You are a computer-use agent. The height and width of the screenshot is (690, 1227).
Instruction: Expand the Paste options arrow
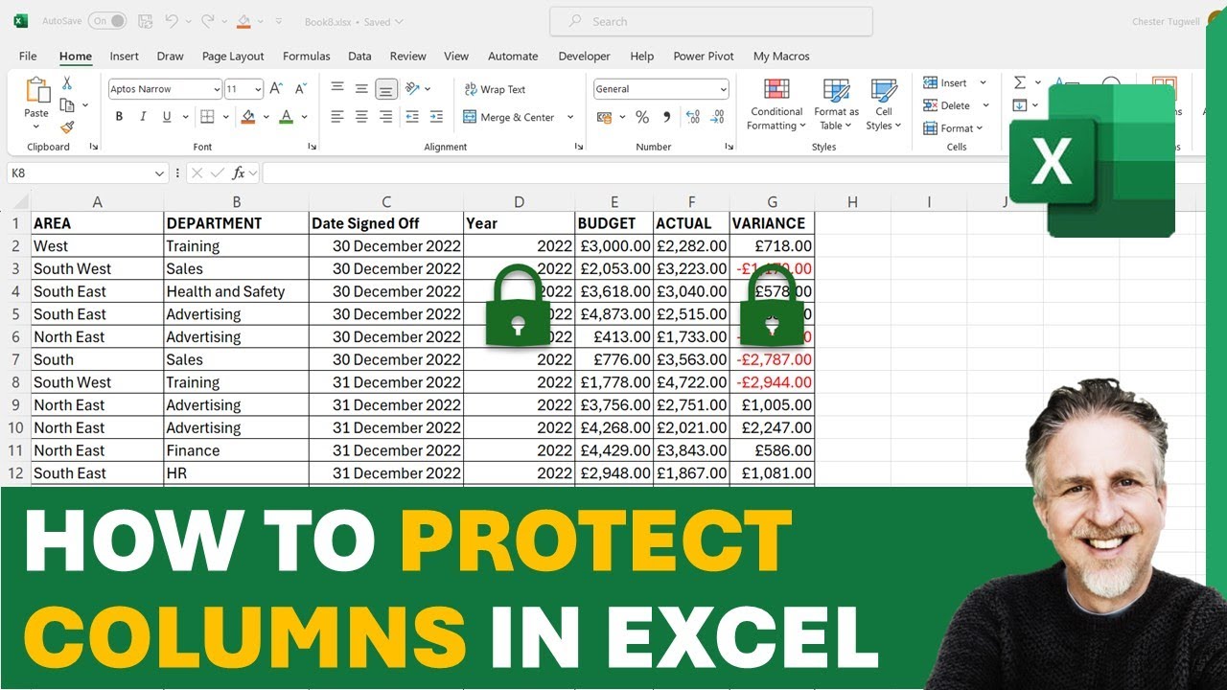36,126
